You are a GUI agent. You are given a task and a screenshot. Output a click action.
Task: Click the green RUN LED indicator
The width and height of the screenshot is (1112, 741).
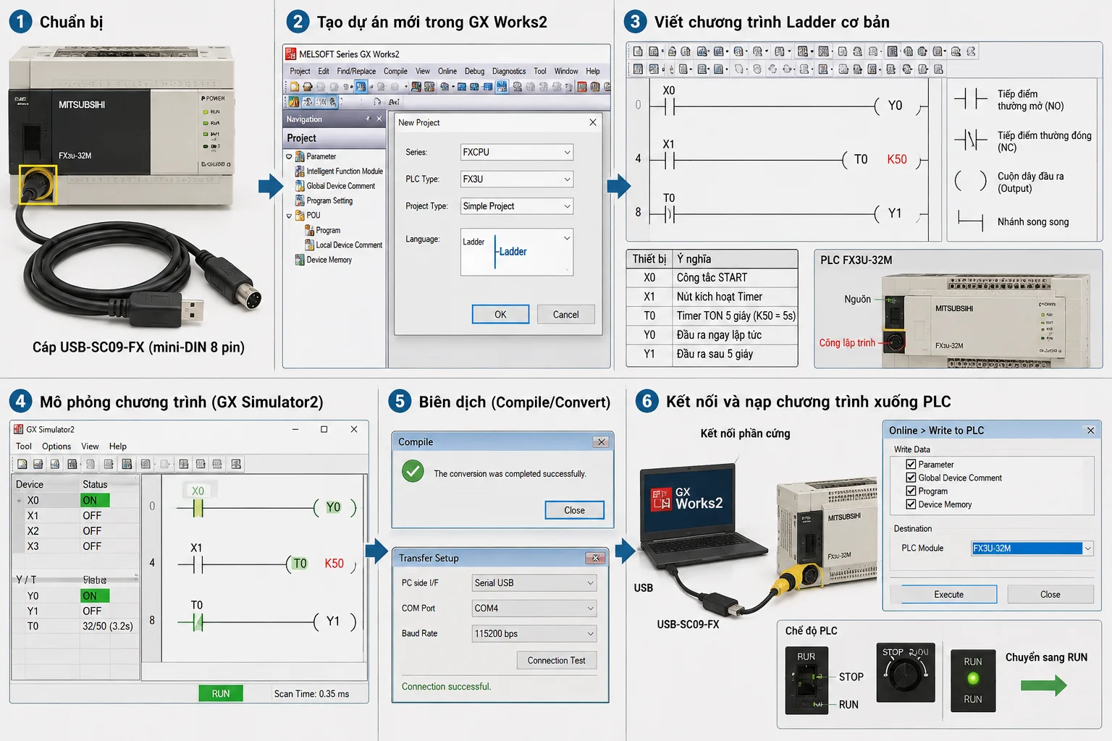tap(973, 679)
